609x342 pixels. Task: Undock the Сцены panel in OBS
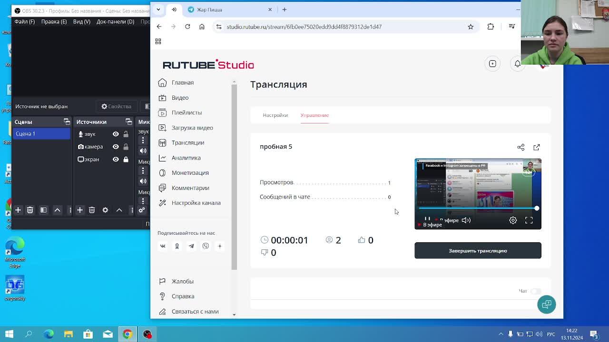(67, 122)
